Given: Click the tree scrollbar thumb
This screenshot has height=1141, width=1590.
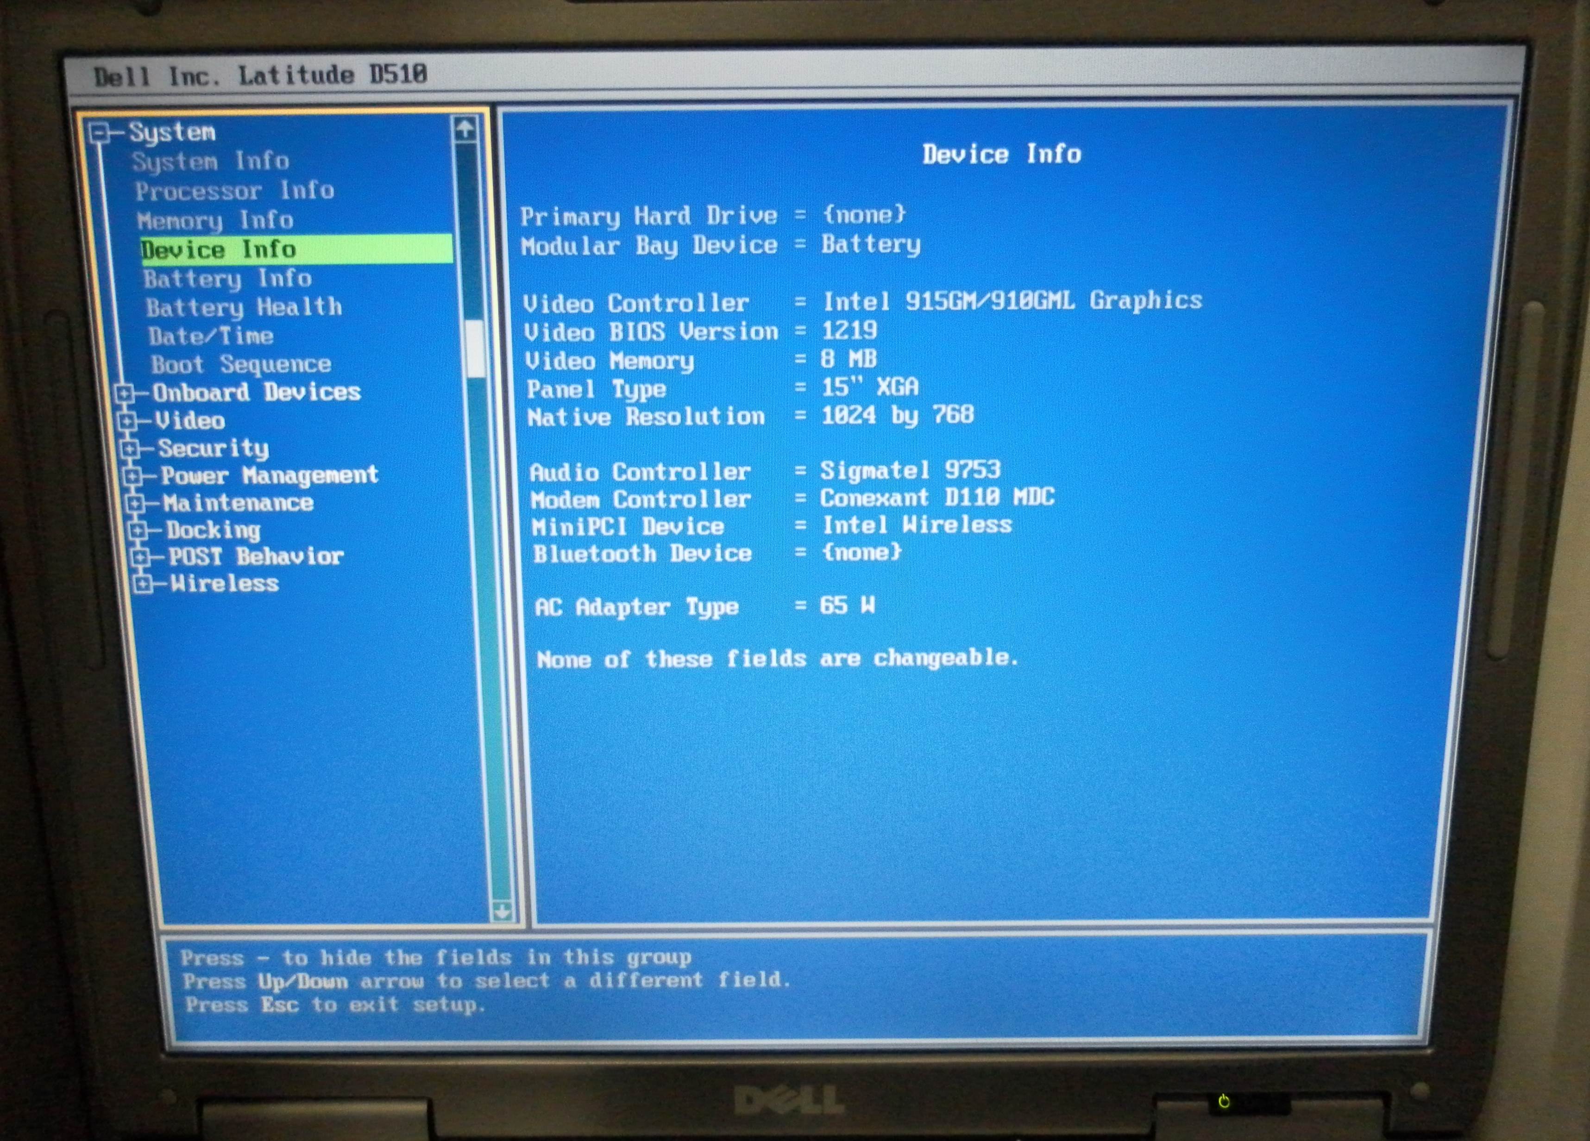Looking at the screenshot, I should pos(475,349).
